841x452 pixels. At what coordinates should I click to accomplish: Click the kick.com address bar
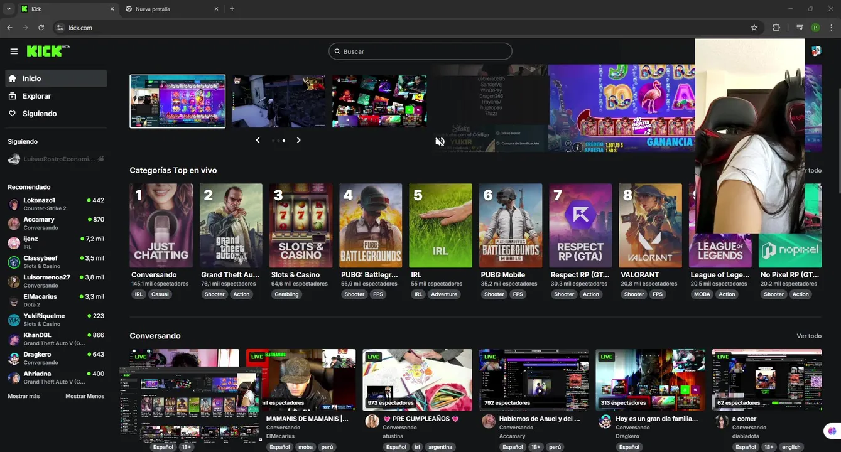[402, 28]
